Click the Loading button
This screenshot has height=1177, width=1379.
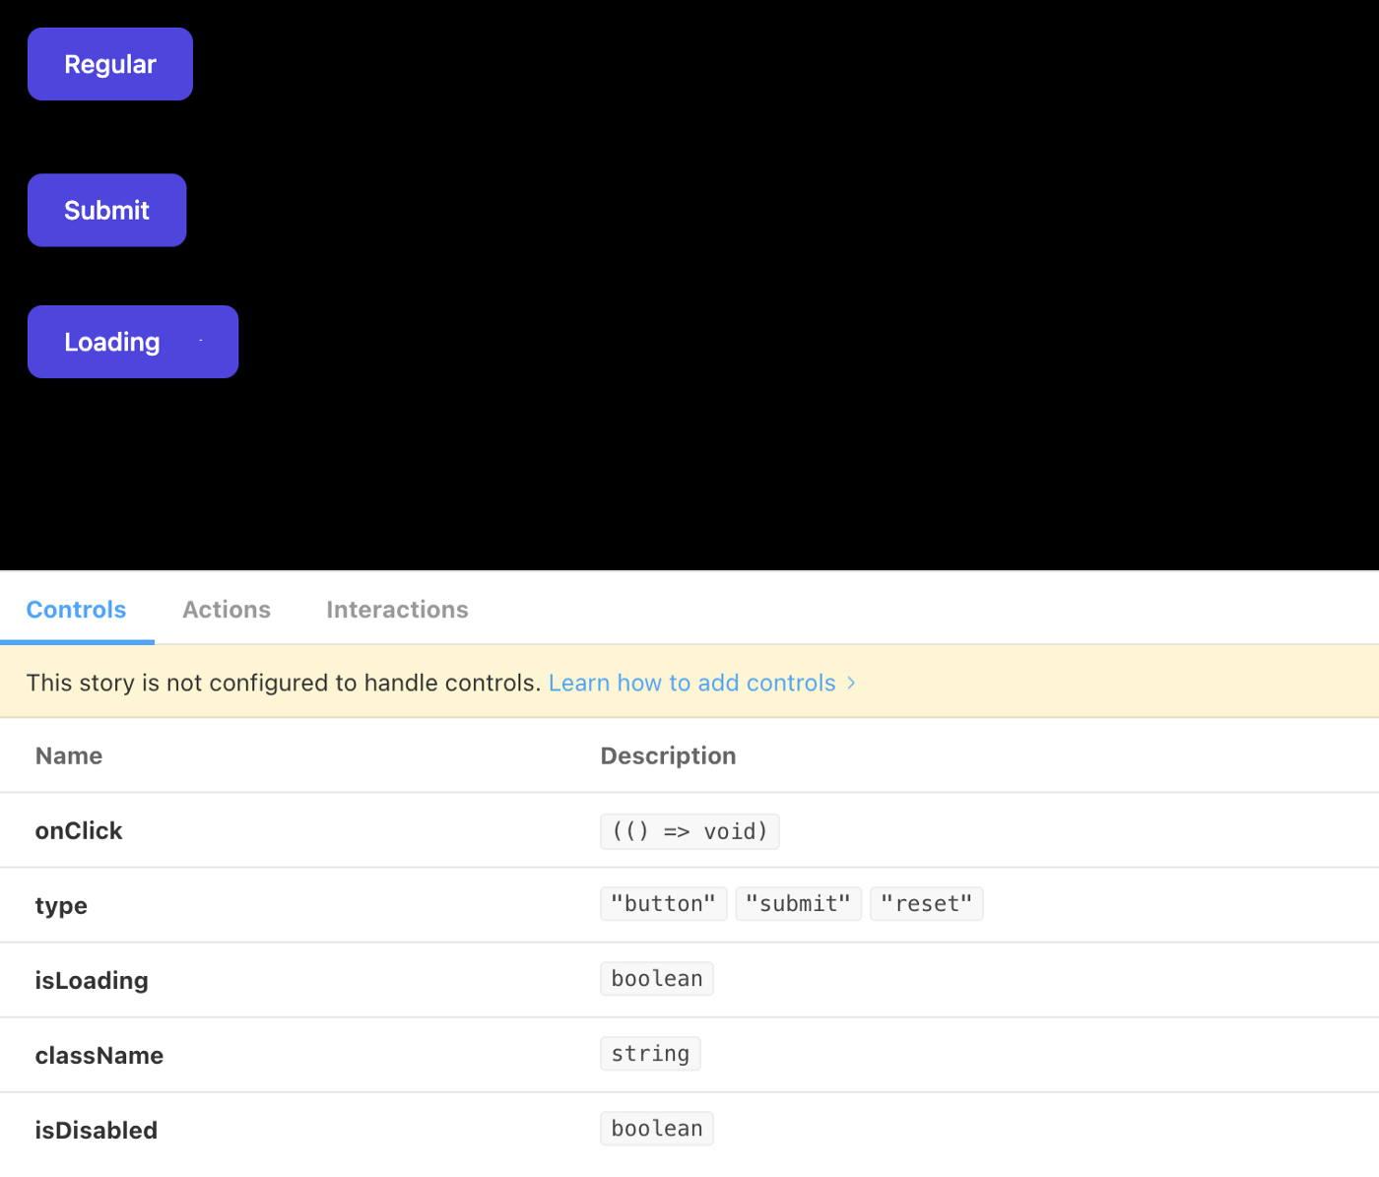[133, 342]
